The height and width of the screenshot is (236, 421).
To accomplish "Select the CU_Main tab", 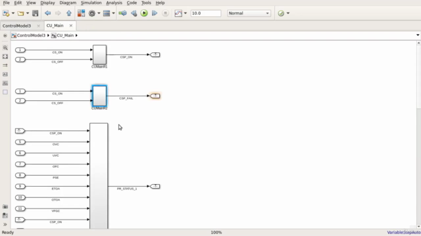I will click(x=55, y=26).
